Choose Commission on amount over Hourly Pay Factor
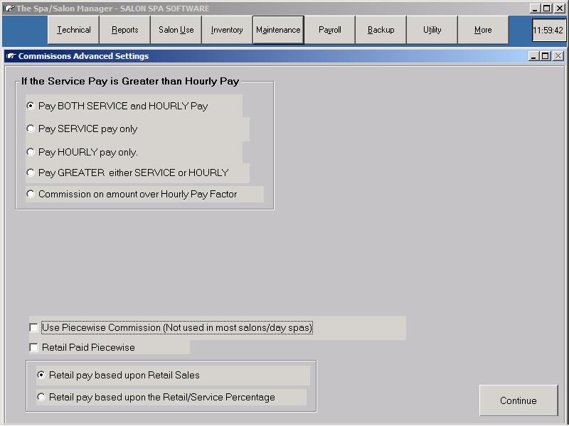The height and width of the screenshot is (426, 569). point(31,194)
